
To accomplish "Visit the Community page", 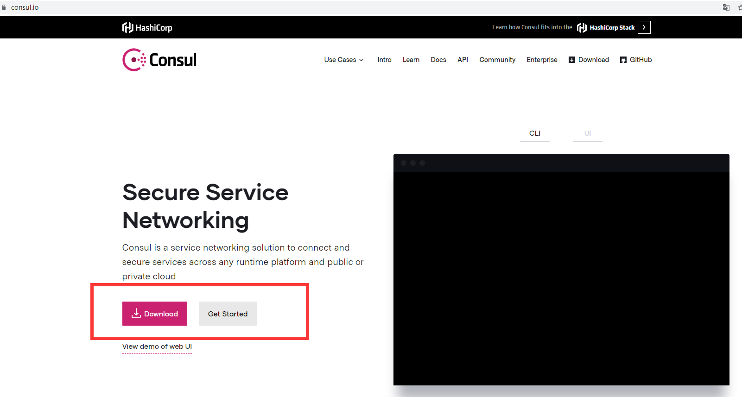I will coord(497,60).
